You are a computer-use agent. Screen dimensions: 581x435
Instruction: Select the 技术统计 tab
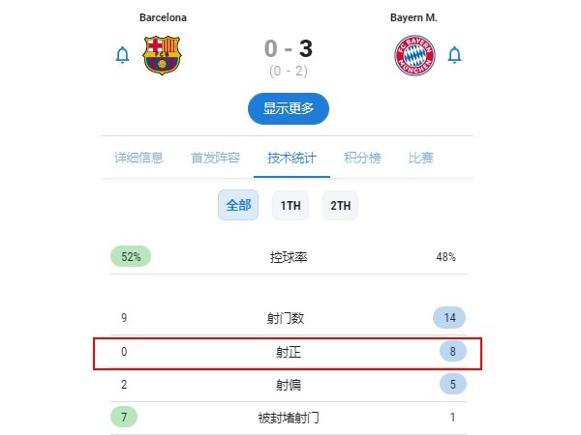(292, 158)
